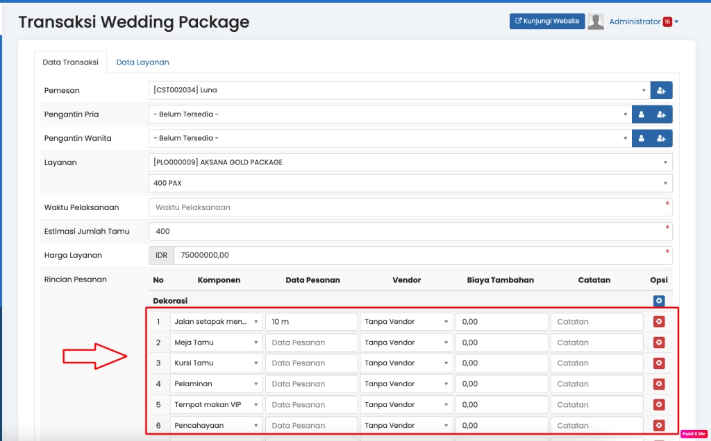The image size is (711, 441).
Task: Remove the Tempat makan VIP row
Action: pos(659,405)
